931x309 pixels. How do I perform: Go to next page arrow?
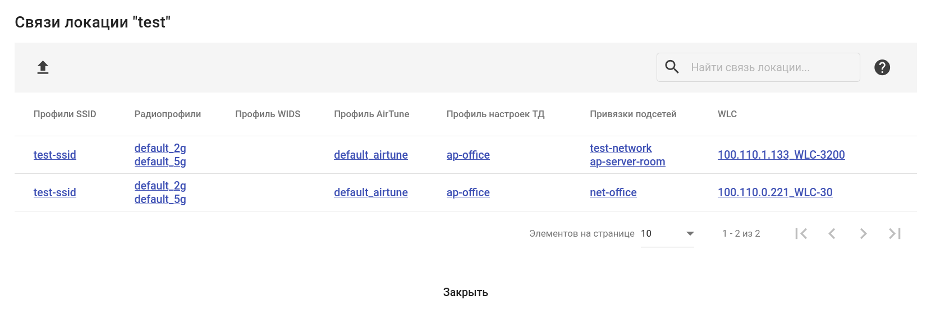click(863, 233)
